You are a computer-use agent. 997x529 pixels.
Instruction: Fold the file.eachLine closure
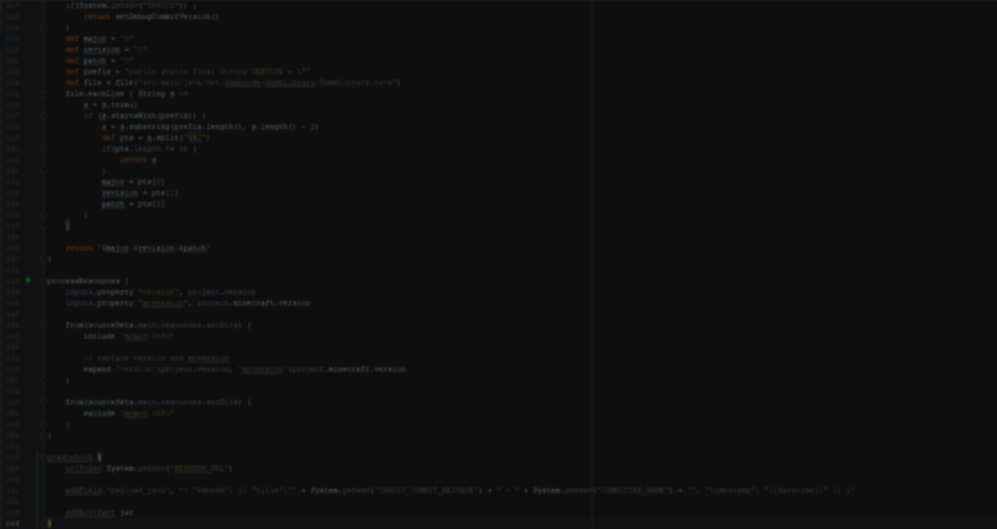43,94
